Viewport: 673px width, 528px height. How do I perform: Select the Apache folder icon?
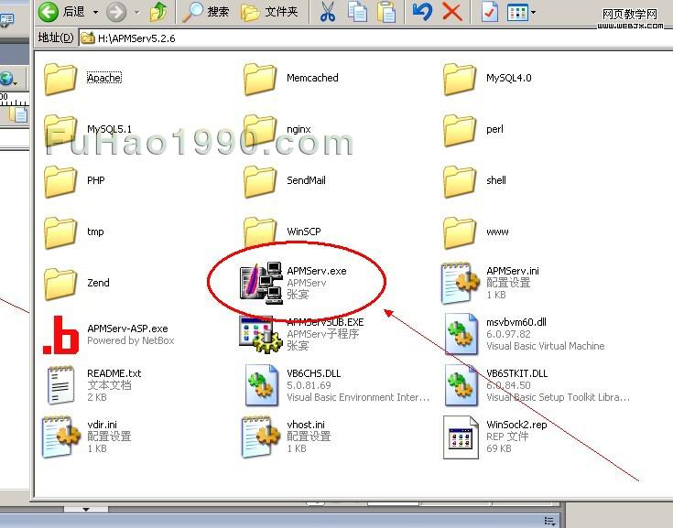click(x=60, y=79)
